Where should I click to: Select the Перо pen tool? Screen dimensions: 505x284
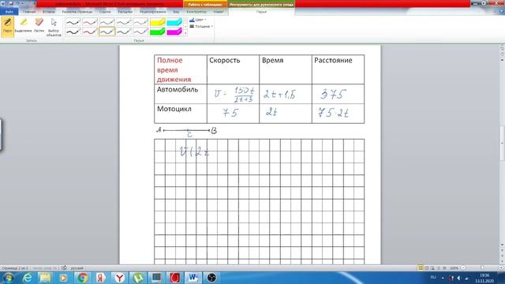pos(7,27)
